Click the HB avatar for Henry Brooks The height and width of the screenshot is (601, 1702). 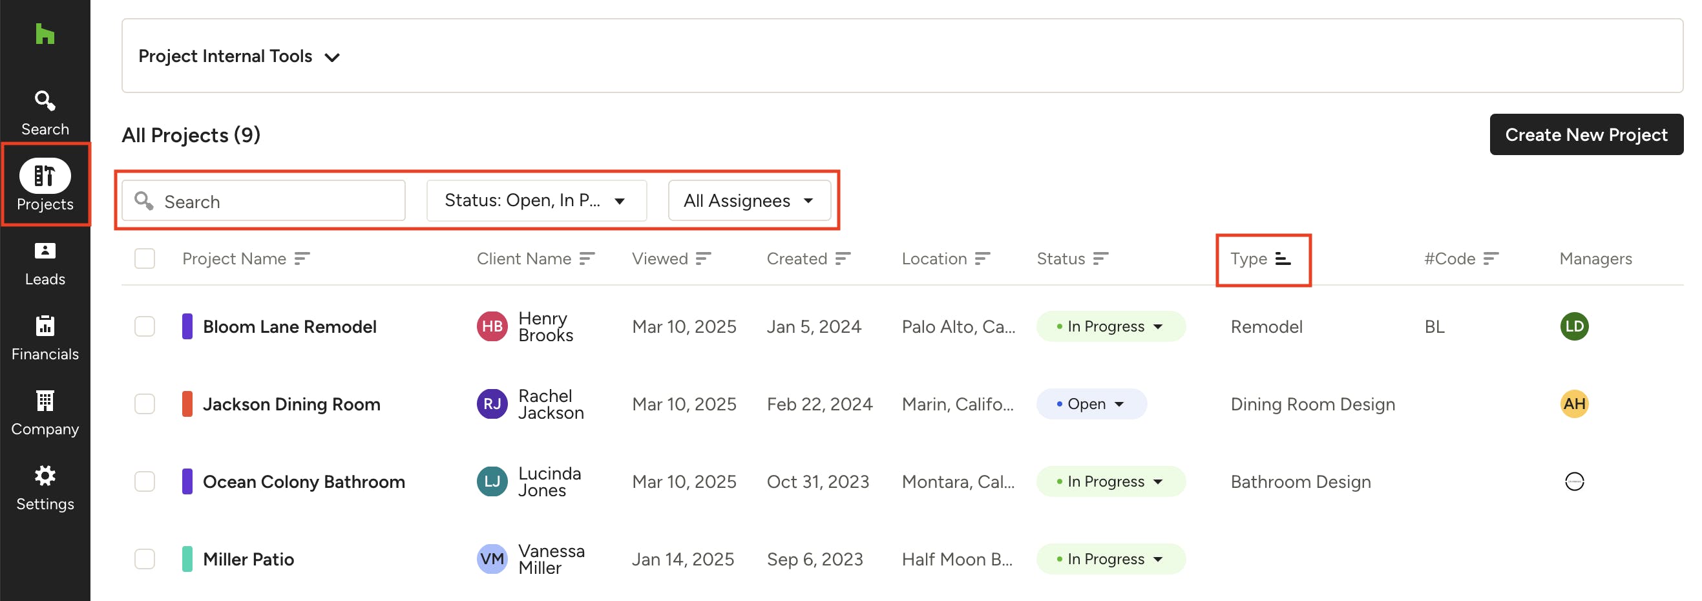coord(492,326)
